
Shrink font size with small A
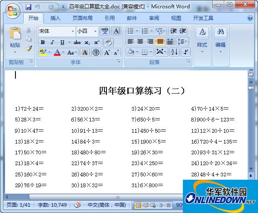tap(116, 52)
